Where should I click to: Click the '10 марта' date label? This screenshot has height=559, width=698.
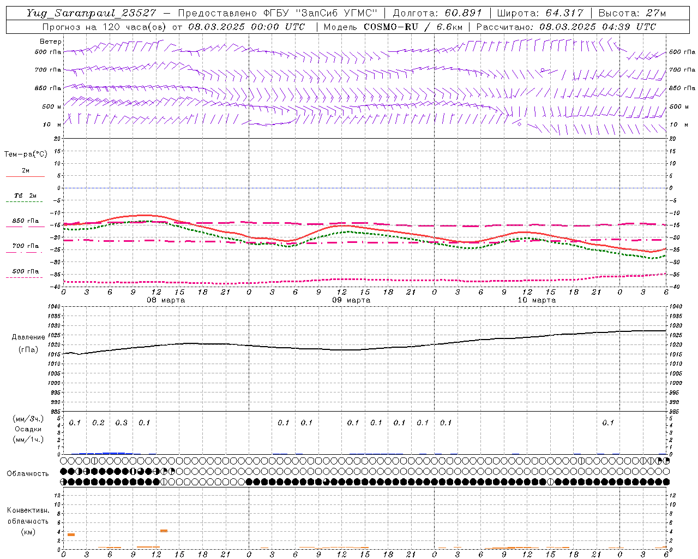(537, 300)
